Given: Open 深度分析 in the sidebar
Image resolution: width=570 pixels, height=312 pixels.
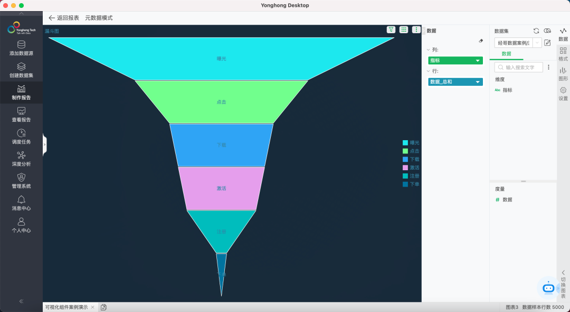Looking at the screenshot, I should pyautogui.click(x=21, y=159).
